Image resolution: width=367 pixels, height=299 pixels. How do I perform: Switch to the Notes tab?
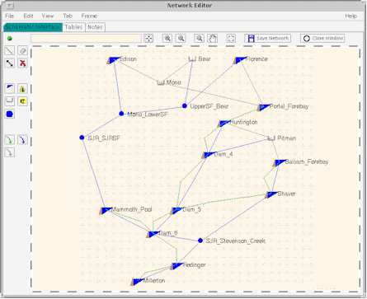pos(95,27)
